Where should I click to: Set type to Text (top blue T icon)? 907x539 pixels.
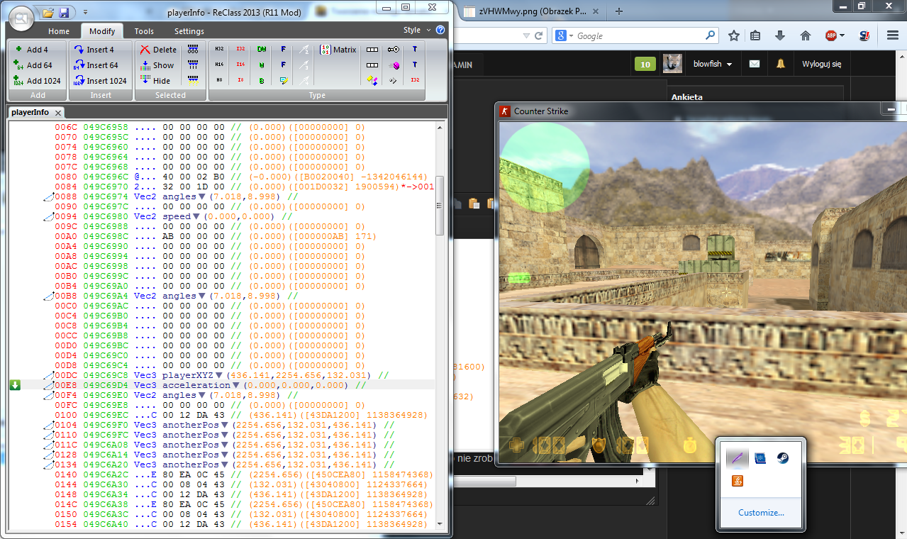[415, 49]
